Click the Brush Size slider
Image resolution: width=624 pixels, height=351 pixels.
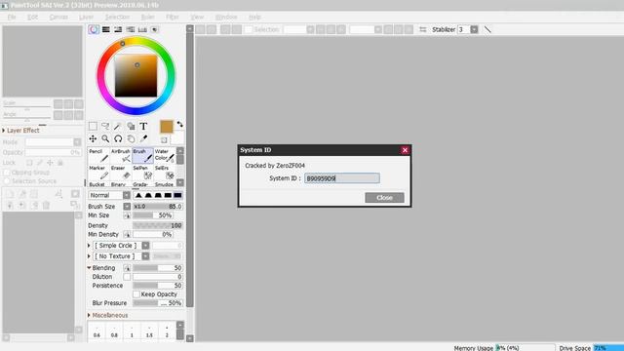(158, 206)
